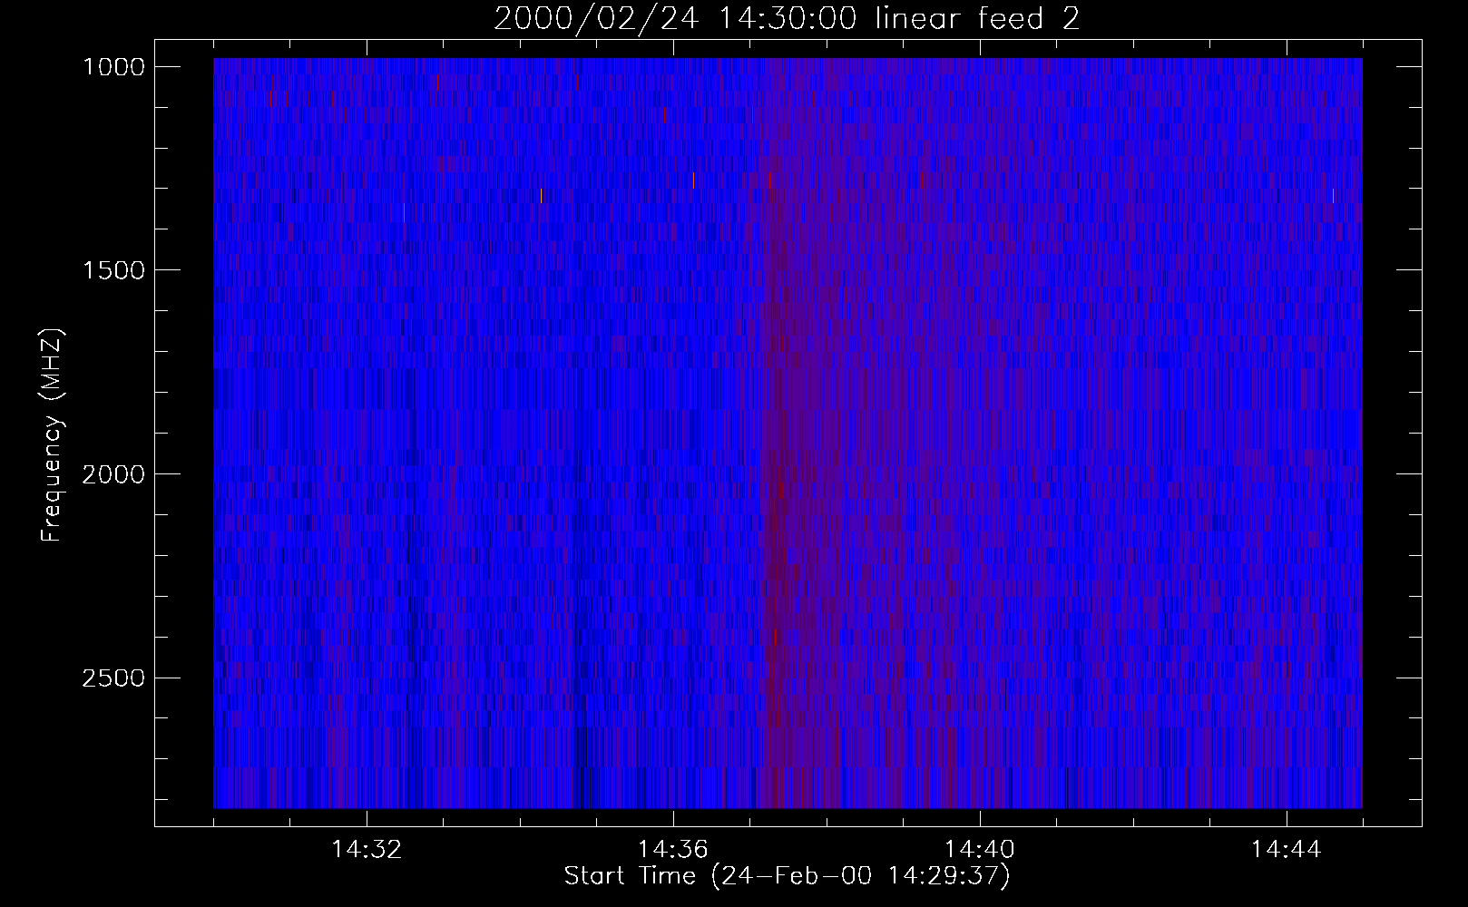The image size is (1468, 907).
Task: Click the '14:32' time axis label
Action: (x=367, y=850)
